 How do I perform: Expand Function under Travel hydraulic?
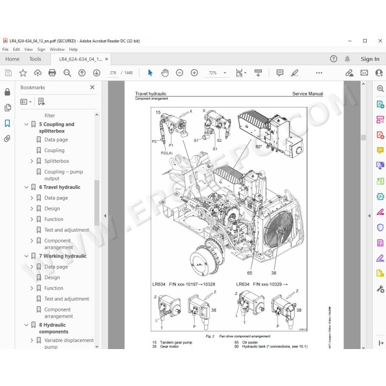pos(32,219)
